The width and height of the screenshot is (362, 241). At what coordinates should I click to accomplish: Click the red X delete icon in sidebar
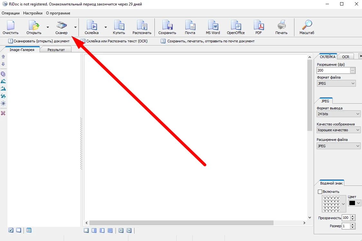coord(3,113)
